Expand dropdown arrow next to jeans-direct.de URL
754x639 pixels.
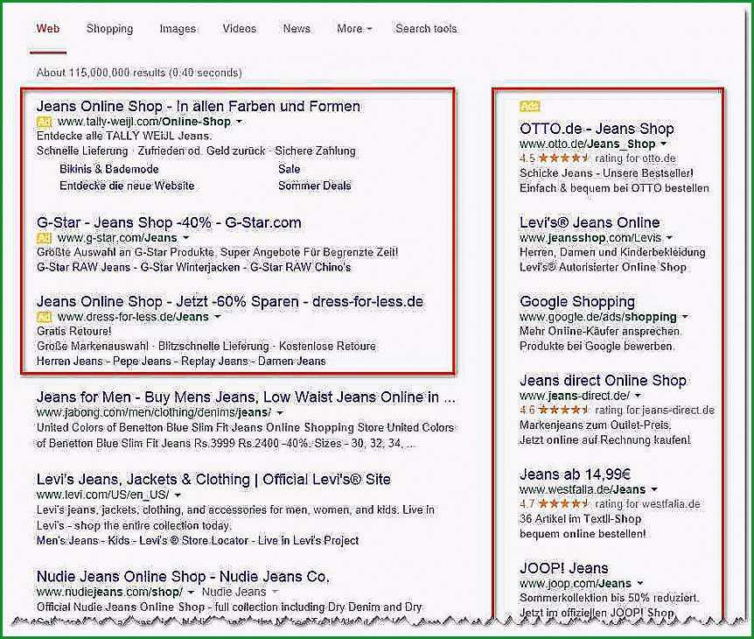click(x=639, y=396)
